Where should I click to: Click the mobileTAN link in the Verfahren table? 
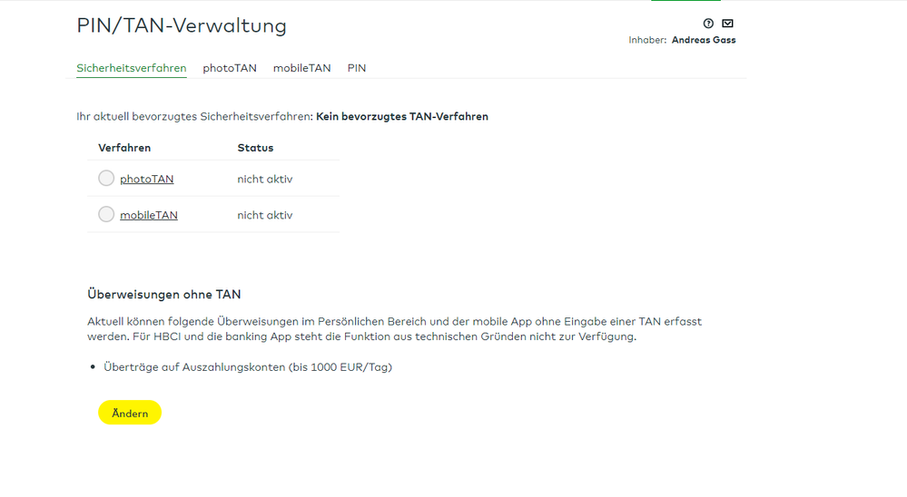point(149,216)
